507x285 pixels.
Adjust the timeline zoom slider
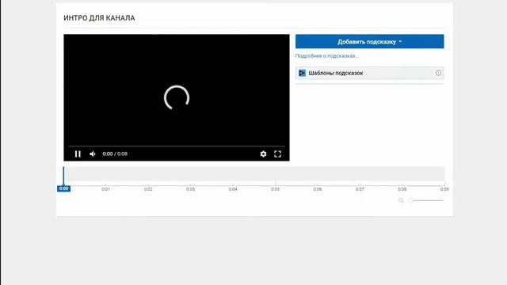click(426, 200)
